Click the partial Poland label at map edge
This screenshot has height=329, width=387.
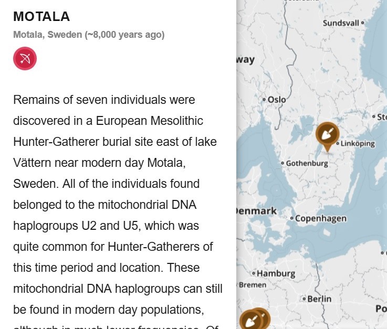click(x=381, y=309)
